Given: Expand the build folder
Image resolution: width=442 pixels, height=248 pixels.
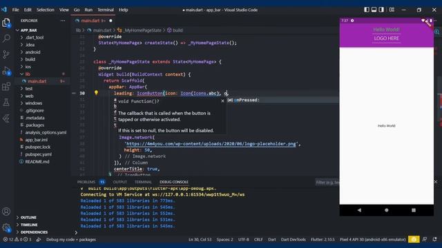Looking at the screenshot, I should (30, 59).
